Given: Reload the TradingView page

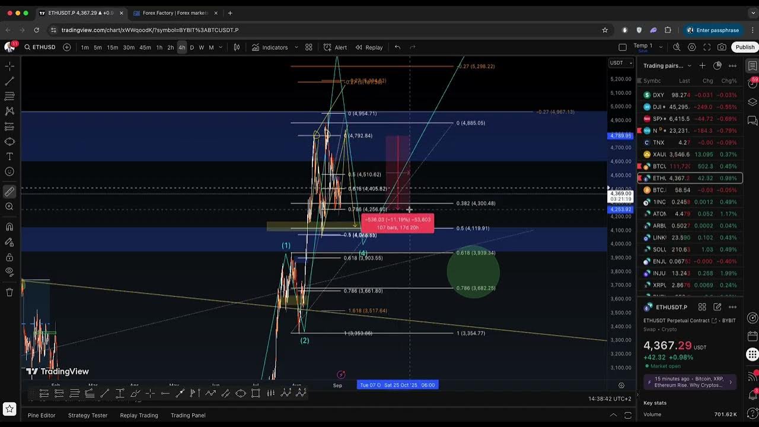Looking at the screenshot, I should (x=37, y=30).
